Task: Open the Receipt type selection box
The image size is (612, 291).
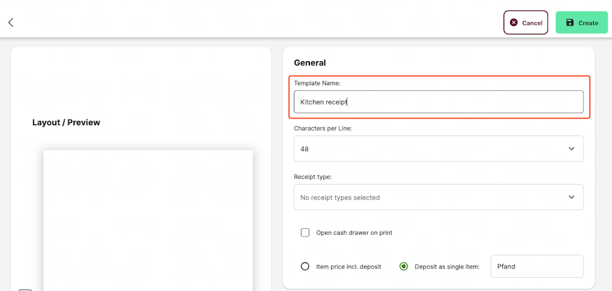Action: (x=439, y=197)
